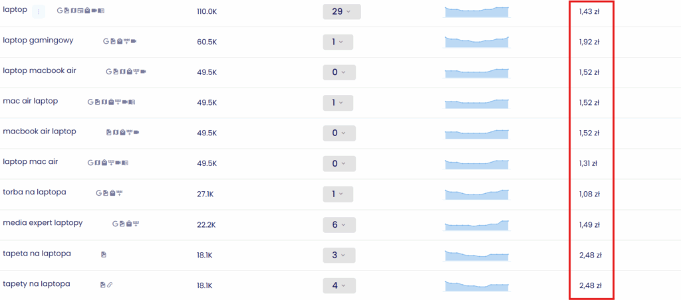Expand the position 29 dropdown for laptop
Screen dimensions: 681x300
342,12
